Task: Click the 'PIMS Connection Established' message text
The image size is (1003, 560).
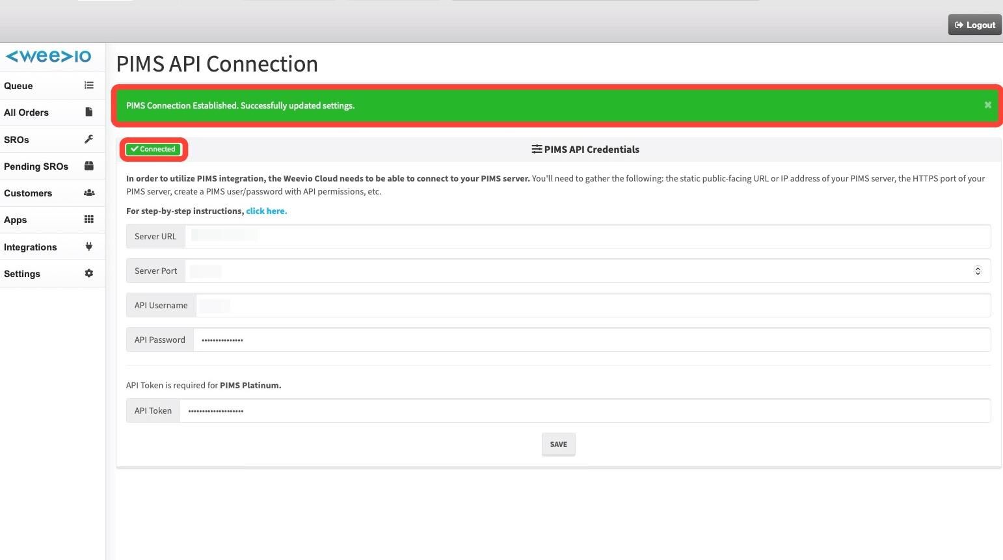Action: coord(240,105)
